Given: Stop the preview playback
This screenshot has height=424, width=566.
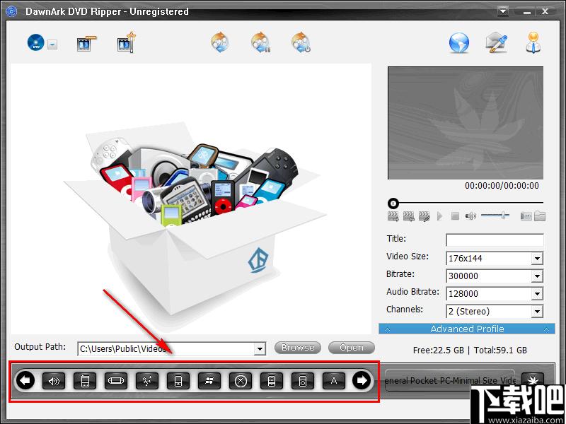Looking at the screenshot, I should [455, 216].
